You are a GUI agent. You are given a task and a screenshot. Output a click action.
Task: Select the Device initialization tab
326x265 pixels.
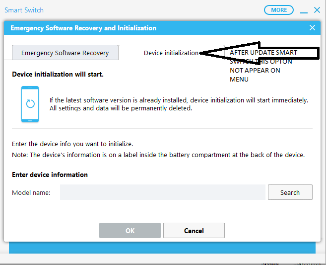tap(171, 53)
